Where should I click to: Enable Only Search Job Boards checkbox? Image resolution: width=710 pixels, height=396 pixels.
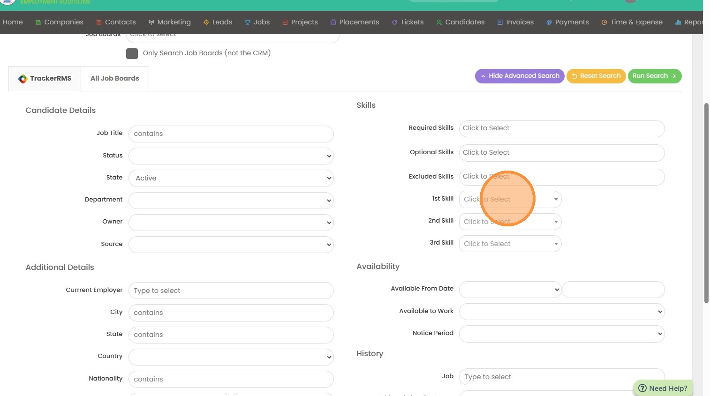132,53
